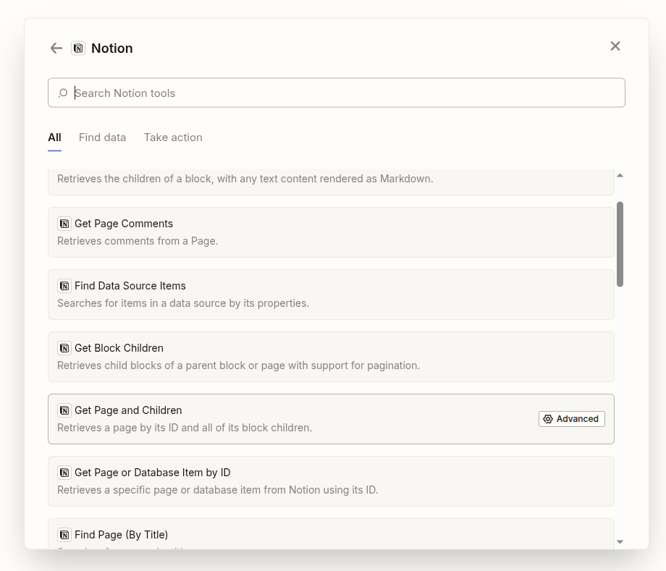
Task: Click the Notion icon beside Get Page and Children
Action: coord(64,410)
